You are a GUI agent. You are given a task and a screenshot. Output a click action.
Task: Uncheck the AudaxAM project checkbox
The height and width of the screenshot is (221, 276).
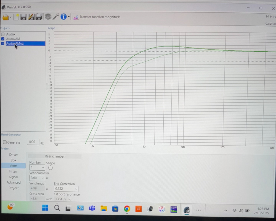pos(3,39)
